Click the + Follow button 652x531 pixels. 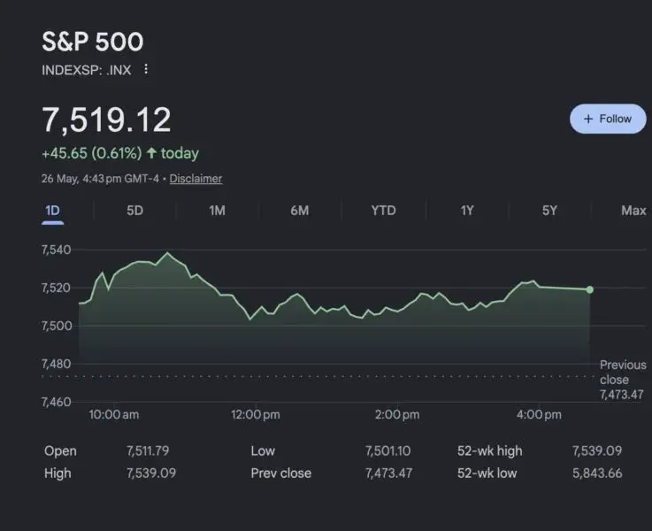608,119
